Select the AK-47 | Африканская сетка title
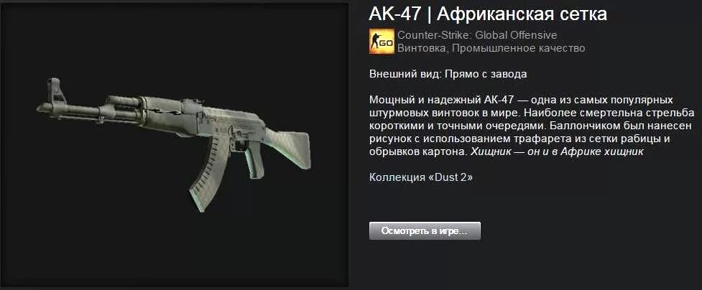 pyautogui.click(x=488, y=14)
